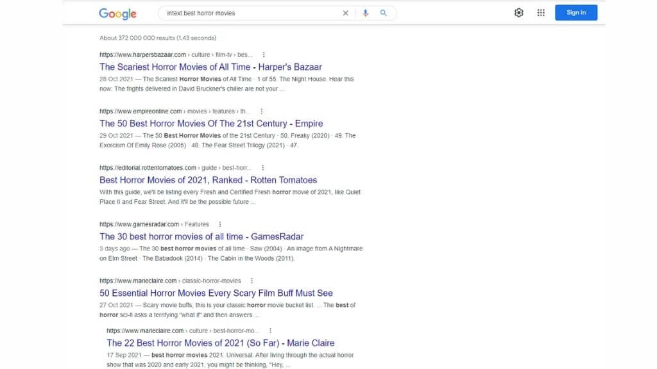Click the Sign in button

point(576,13)
